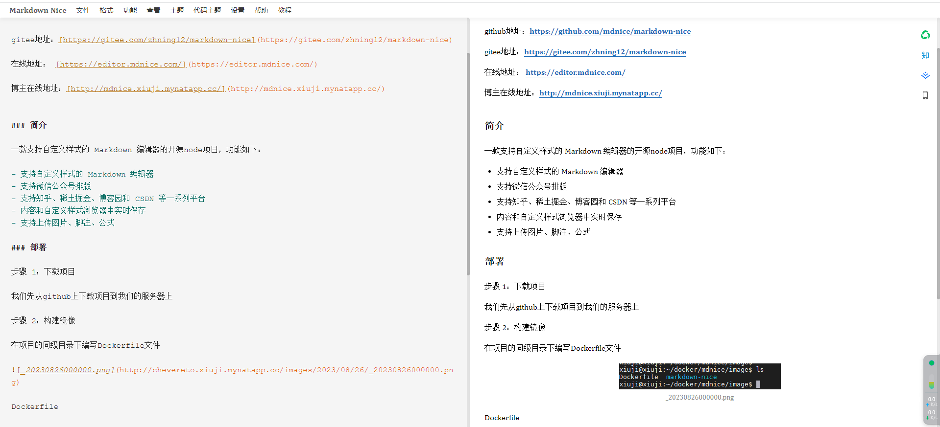Open the 查看 menu

(x=153, y=10)
